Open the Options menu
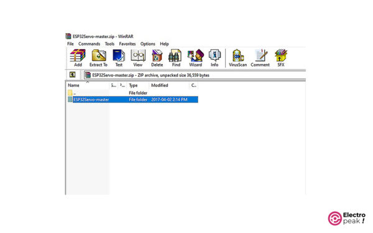The height and width of the screenshot is (233, 373). point(148,43)
